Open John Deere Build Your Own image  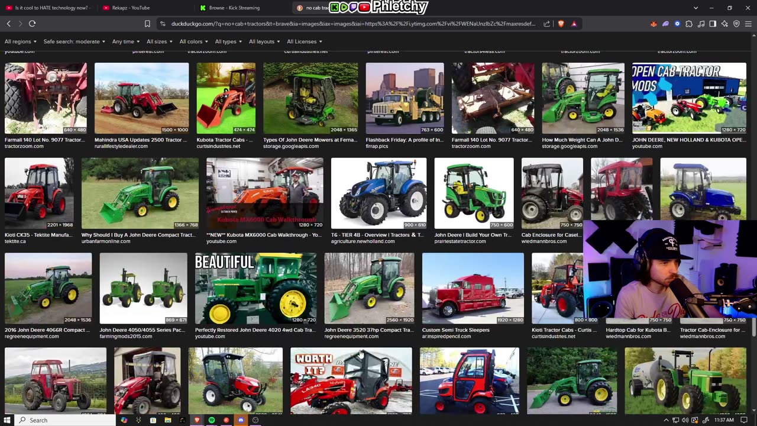pos(474,193)
